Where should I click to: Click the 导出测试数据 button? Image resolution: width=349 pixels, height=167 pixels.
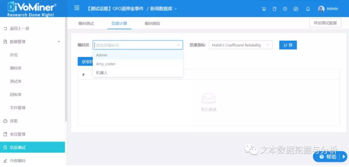[x=325, y=23]
